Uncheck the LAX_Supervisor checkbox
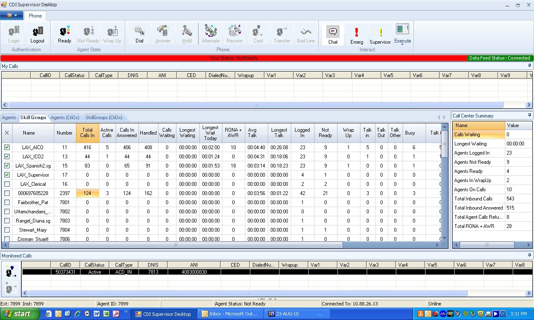This screenshot has height=320, width=534. pos(7,175)
